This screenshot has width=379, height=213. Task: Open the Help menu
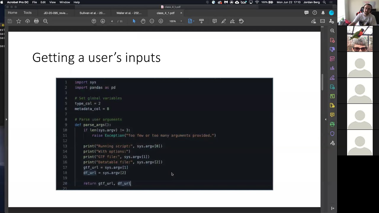(77, 2)
